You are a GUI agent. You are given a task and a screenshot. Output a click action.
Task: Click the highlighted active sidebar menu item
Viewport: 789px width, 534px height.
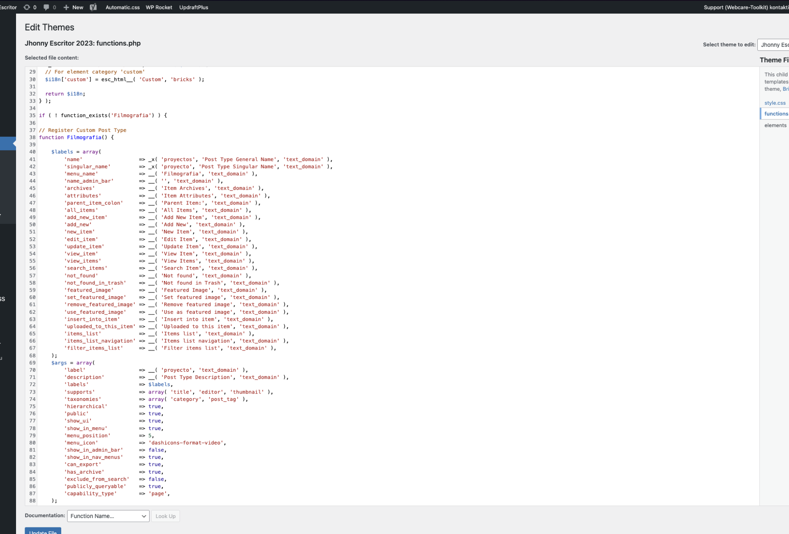8,143
